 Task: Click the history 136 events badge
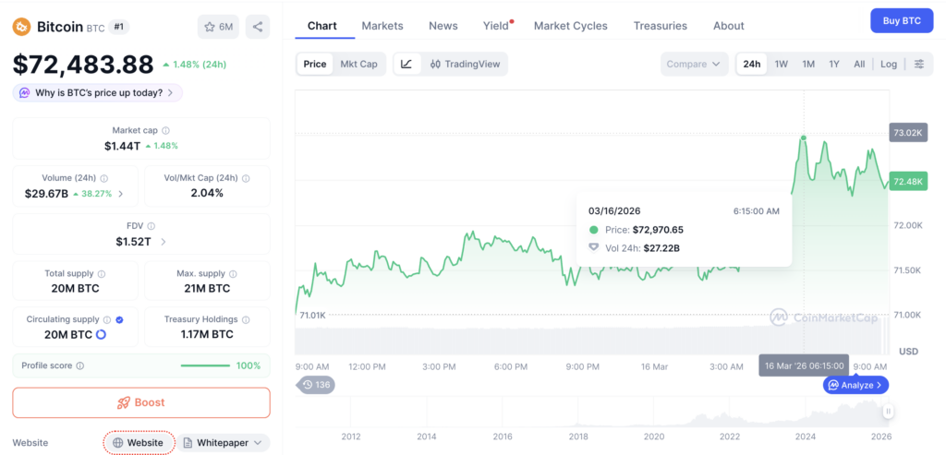point(315,385)
